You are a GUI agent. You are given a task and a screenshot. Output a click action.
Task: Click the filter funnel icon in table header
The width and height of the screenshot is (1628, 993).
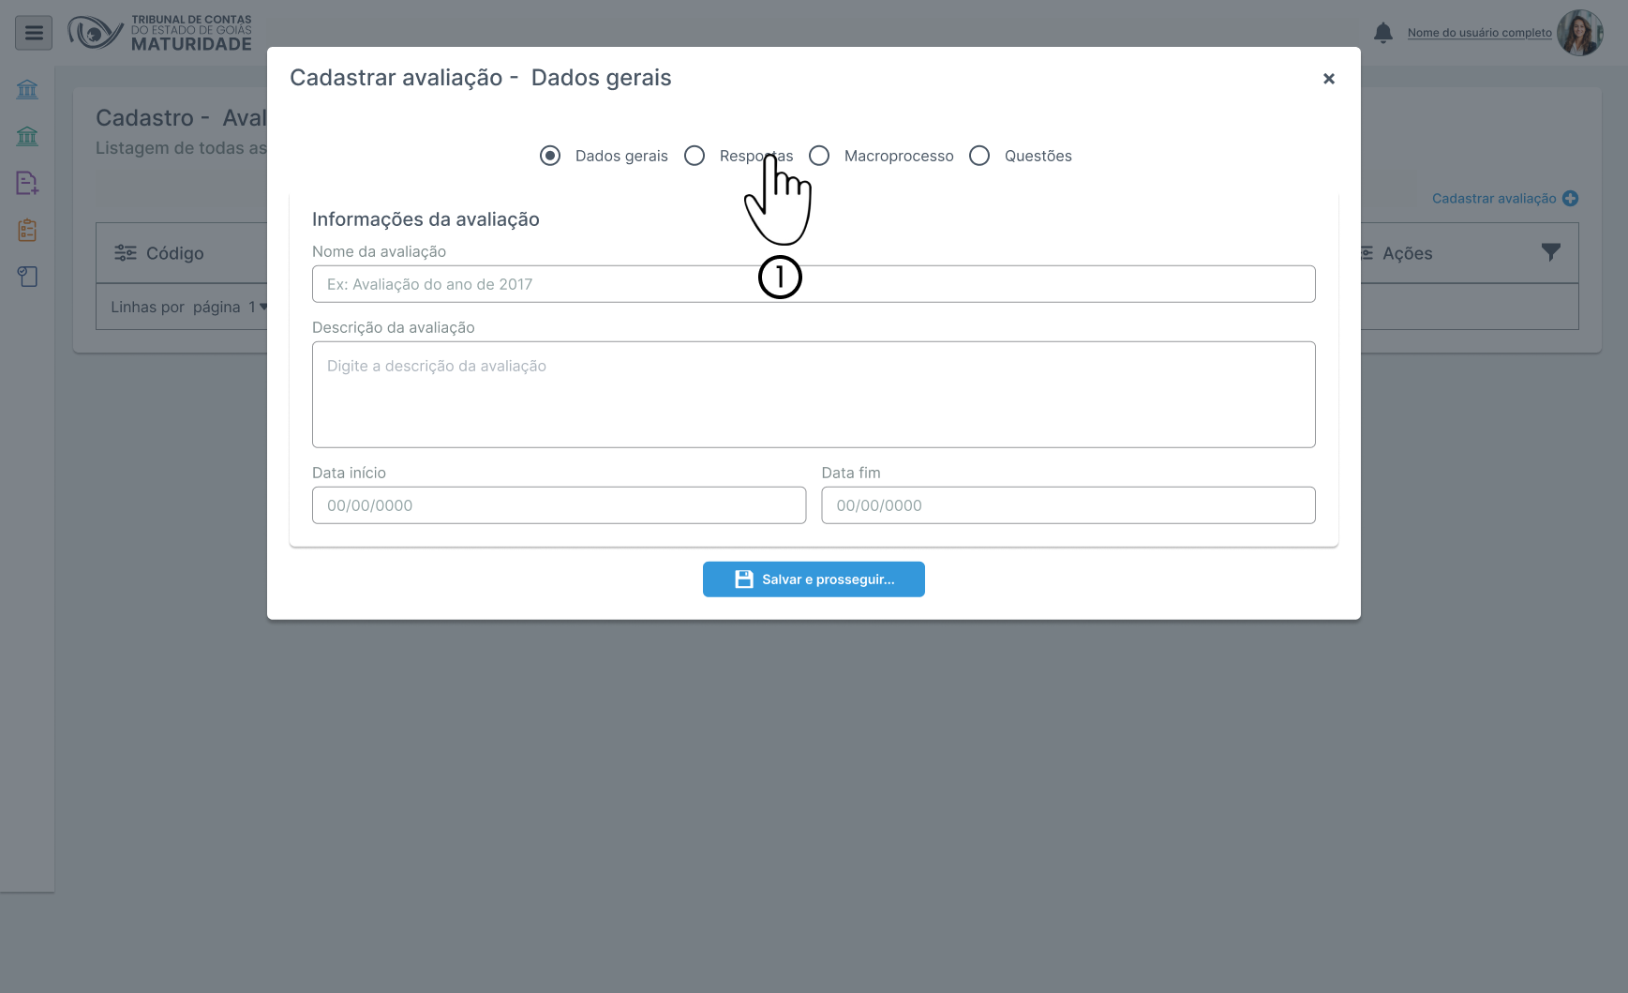(1551, 252)
